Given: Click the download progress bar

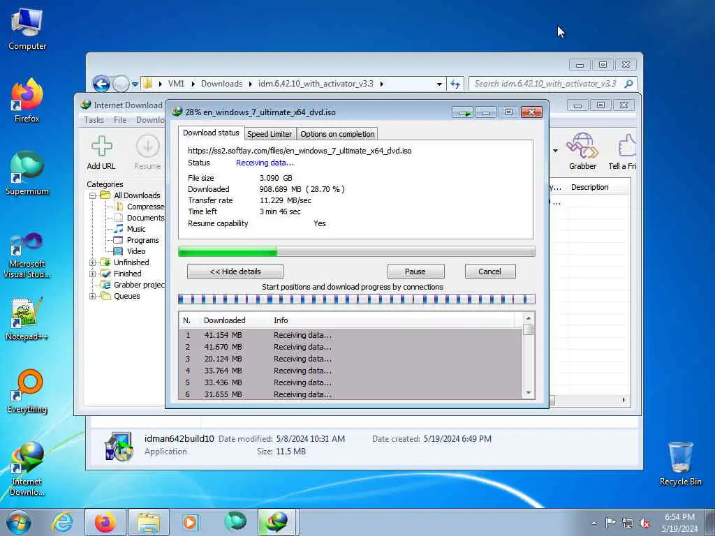Looking at the screenshot, I should coord(356,251).
